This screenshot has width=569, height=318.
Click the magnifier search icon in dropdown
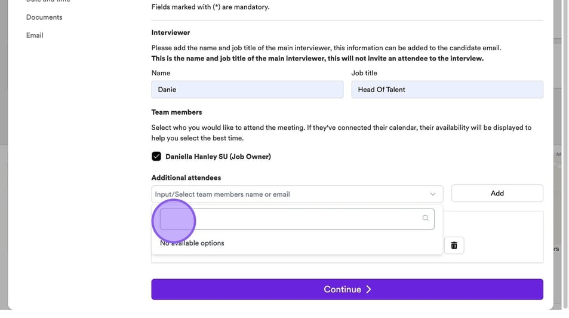(x=425, y=218)
